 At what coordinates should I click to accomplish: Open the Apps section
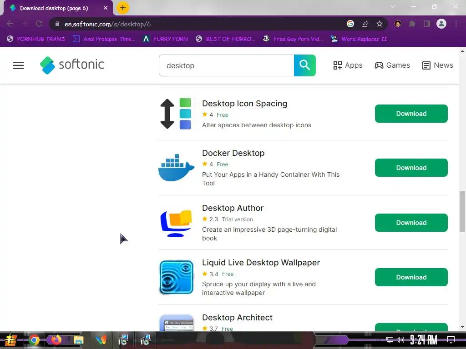tap(348, 65)
